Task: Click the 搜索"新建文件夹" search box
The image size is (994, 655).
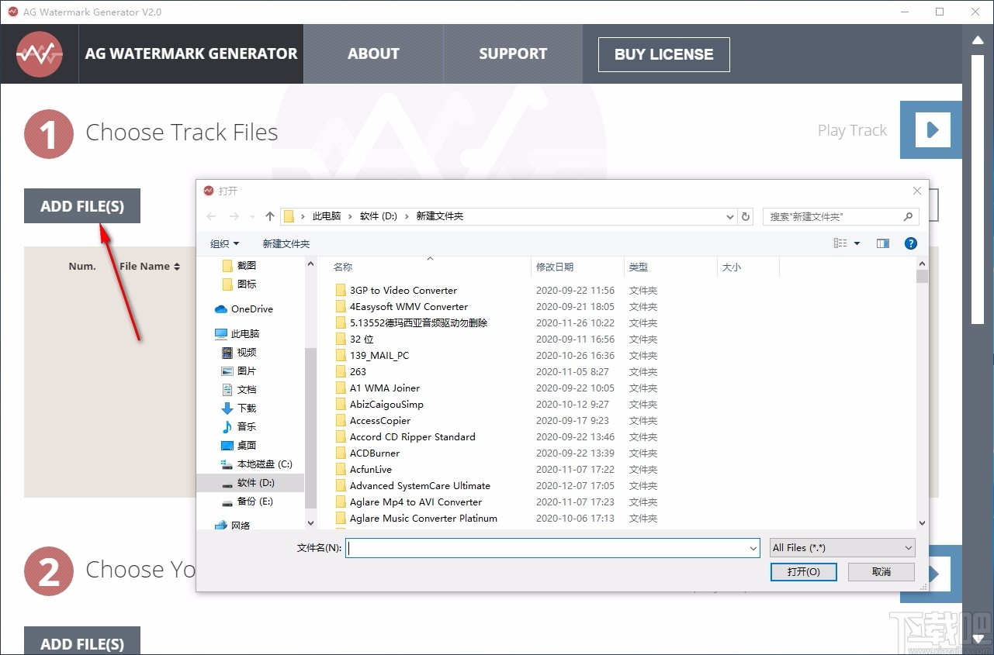Action: [841, 216]
